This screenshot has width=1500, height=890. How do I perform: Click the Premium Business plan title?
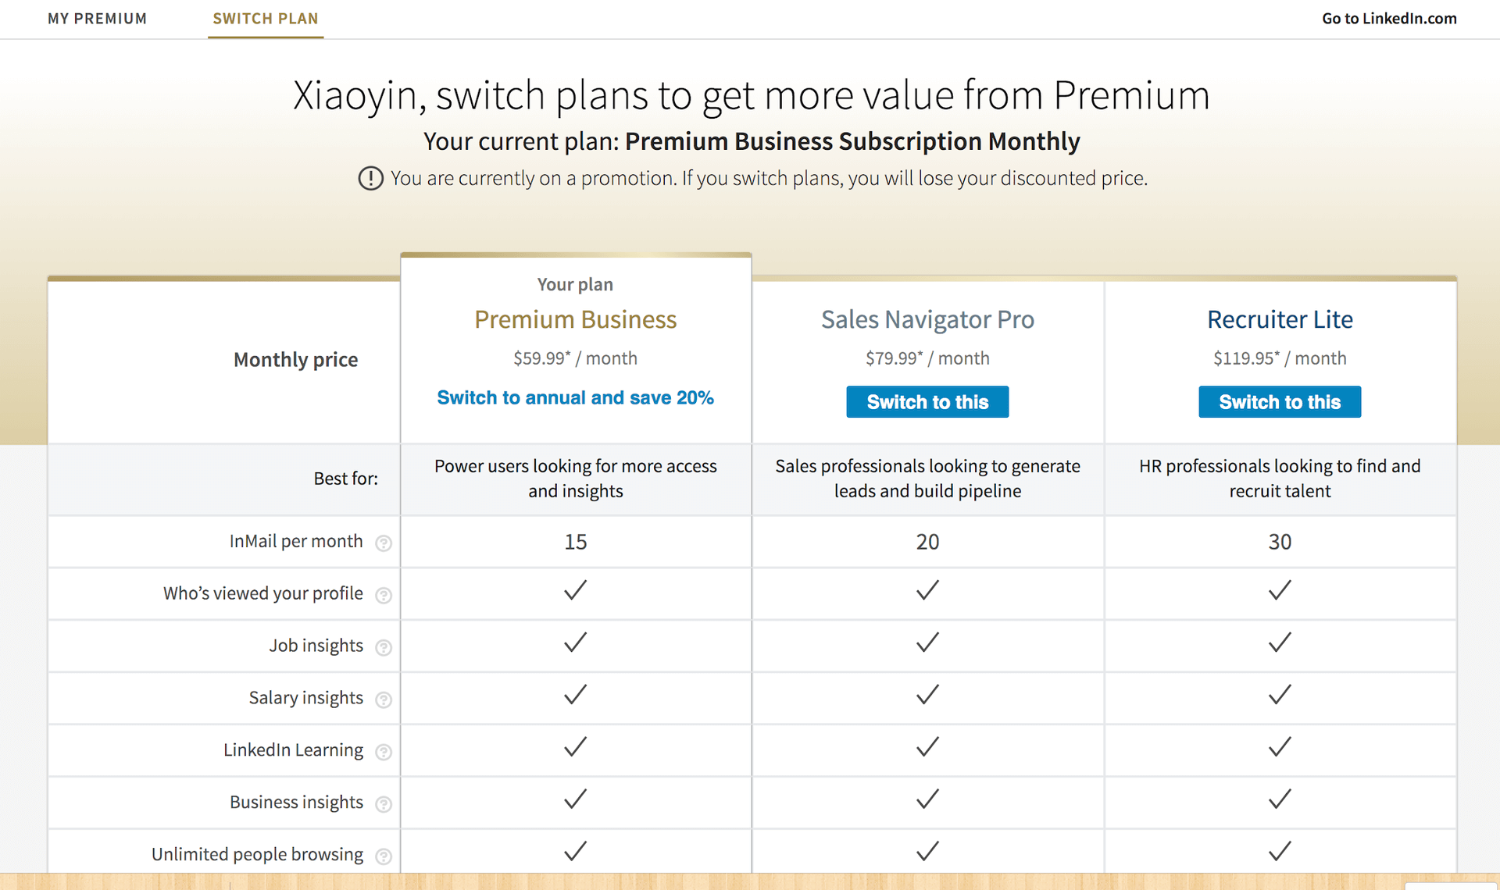[x=575, y=319]
